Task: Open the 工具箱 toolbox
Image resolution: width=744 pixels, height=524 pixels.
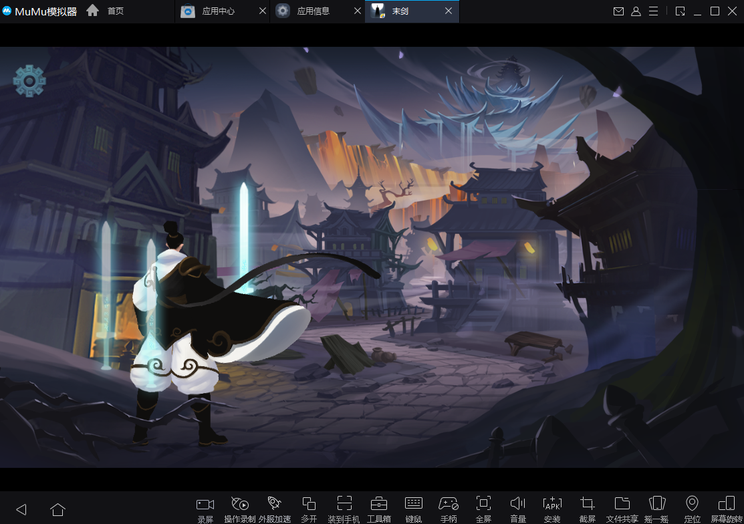Action: point(378,510)
